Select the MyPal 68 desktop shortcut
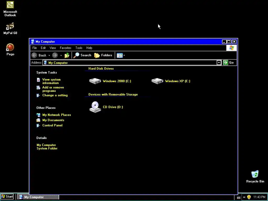This screenshot has width=268, height=201. point(10,28)
